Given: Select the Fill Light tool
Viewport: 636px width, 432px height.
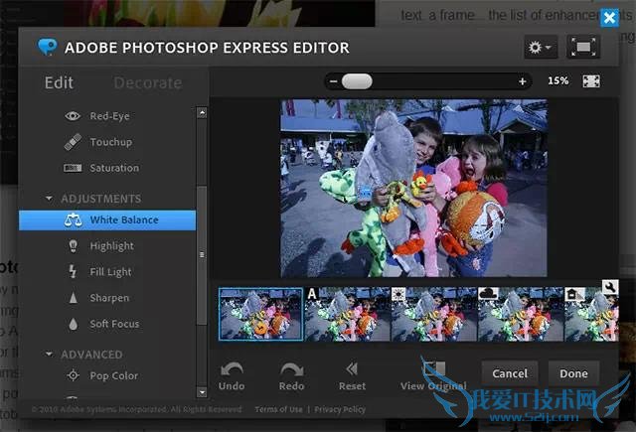Looking at the screenshot, I should point(110,272).
